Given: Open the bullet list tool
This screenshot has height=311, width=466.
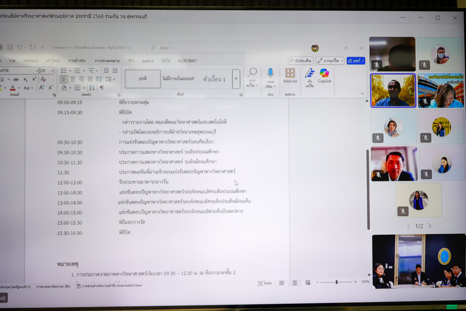Looking at the screenshot, I should 64,70.
